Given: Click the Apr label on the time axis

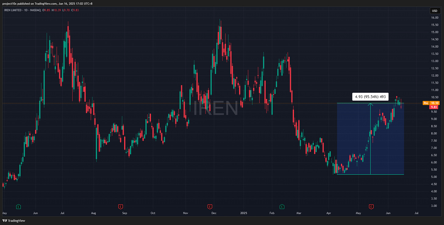Looking at the screenshot, I should click(x=329, y=213).
